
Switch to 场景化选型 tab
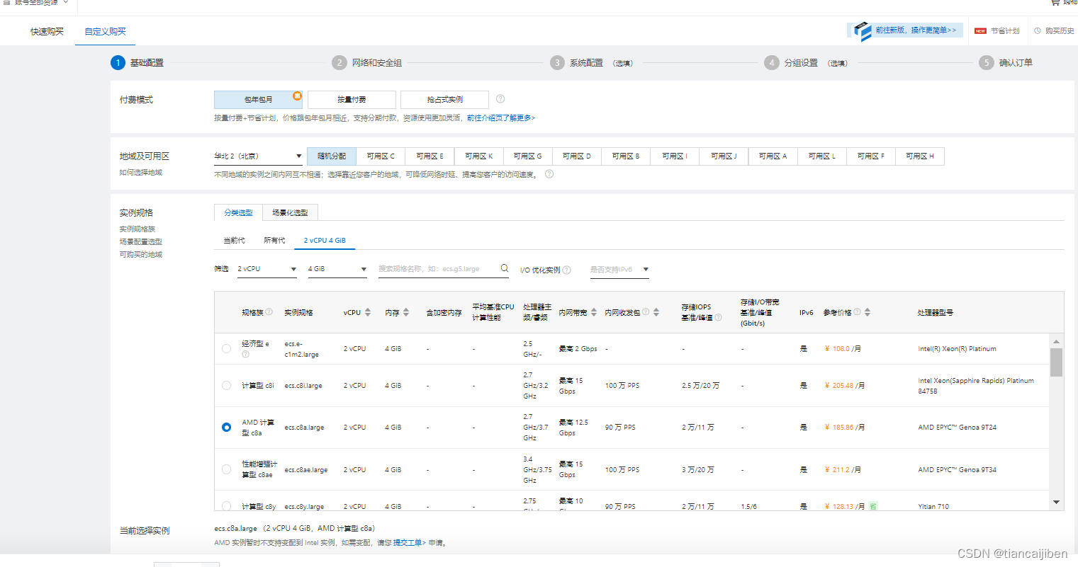coord(290,212)
